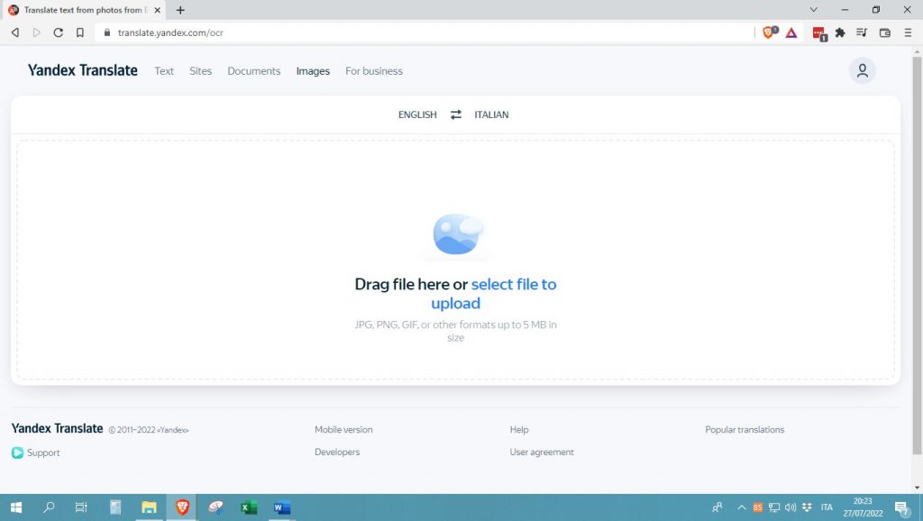This screenshot has height=521, width=923.
Task: Open the Yandex account profile icon
Action: [x=862, y=69]
